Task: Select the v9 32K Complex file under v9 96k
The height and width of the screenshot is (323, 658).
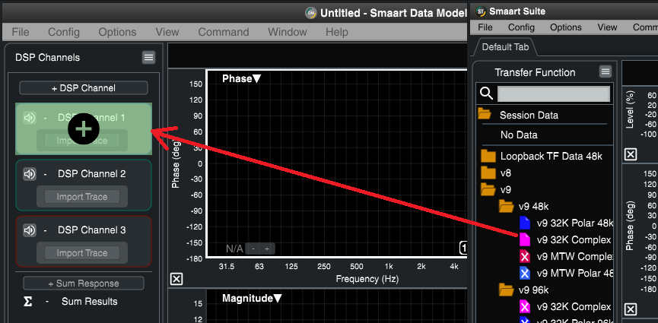Action: click(525, 306)
